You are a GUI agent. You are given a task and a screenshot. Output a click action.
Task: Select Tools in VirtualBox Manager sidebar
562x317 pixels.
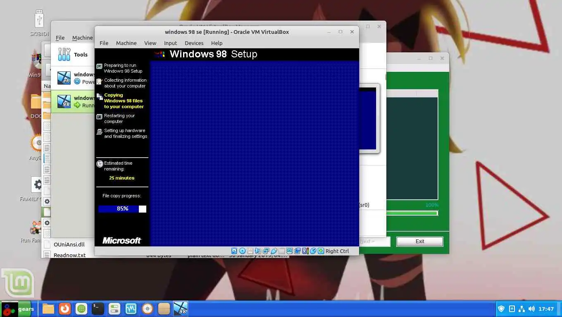[73, 54]
